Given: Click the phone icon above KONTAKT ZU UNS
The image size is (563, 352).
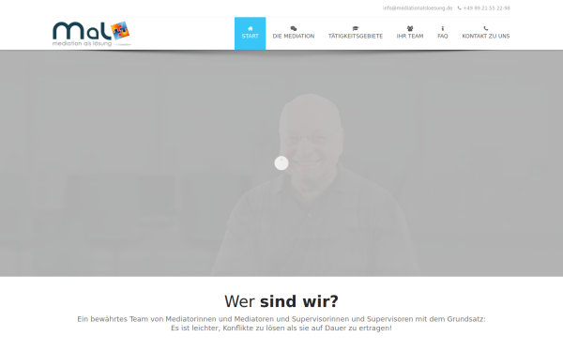Looking at the screenshot, I should coord(486,28).
